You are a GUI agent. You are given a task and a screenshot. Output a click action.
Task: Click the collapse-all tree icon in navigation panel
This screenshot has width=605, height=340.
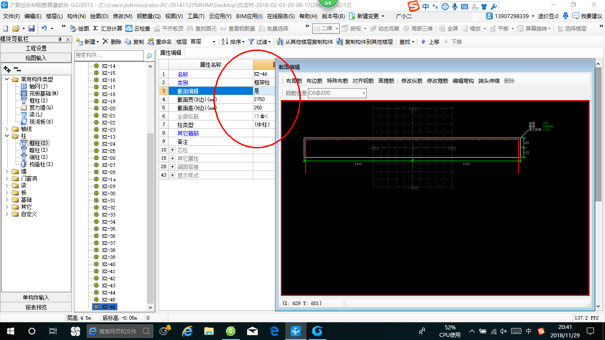(x=17, y=69)
